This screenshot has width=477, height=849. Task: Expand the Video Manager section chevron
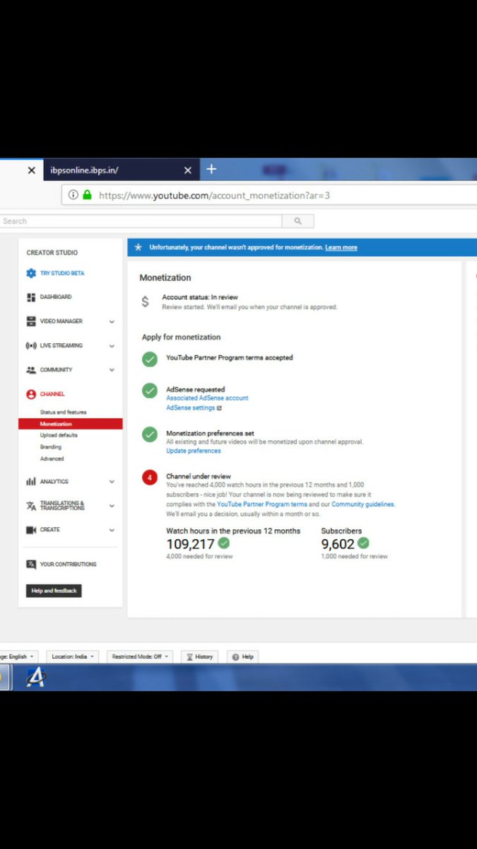[112, 322]
